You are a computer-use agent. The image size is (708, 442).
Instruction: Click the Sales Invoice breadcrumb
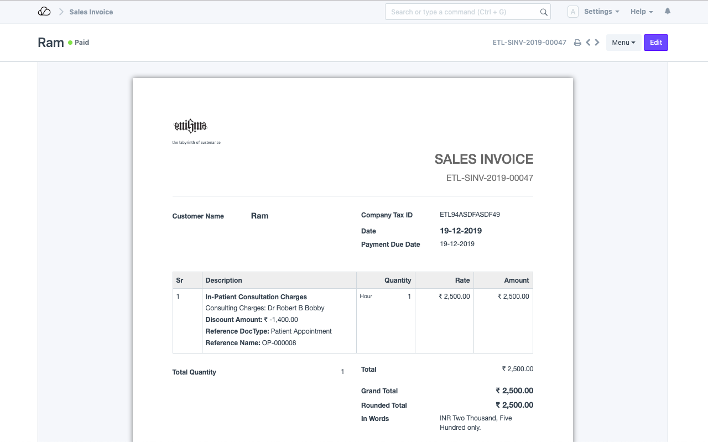91,12
